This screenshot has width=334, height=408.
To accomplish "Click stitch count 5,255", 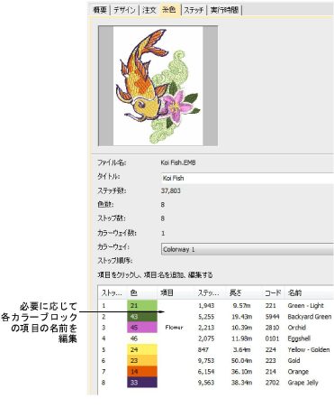I will (206, 317).
